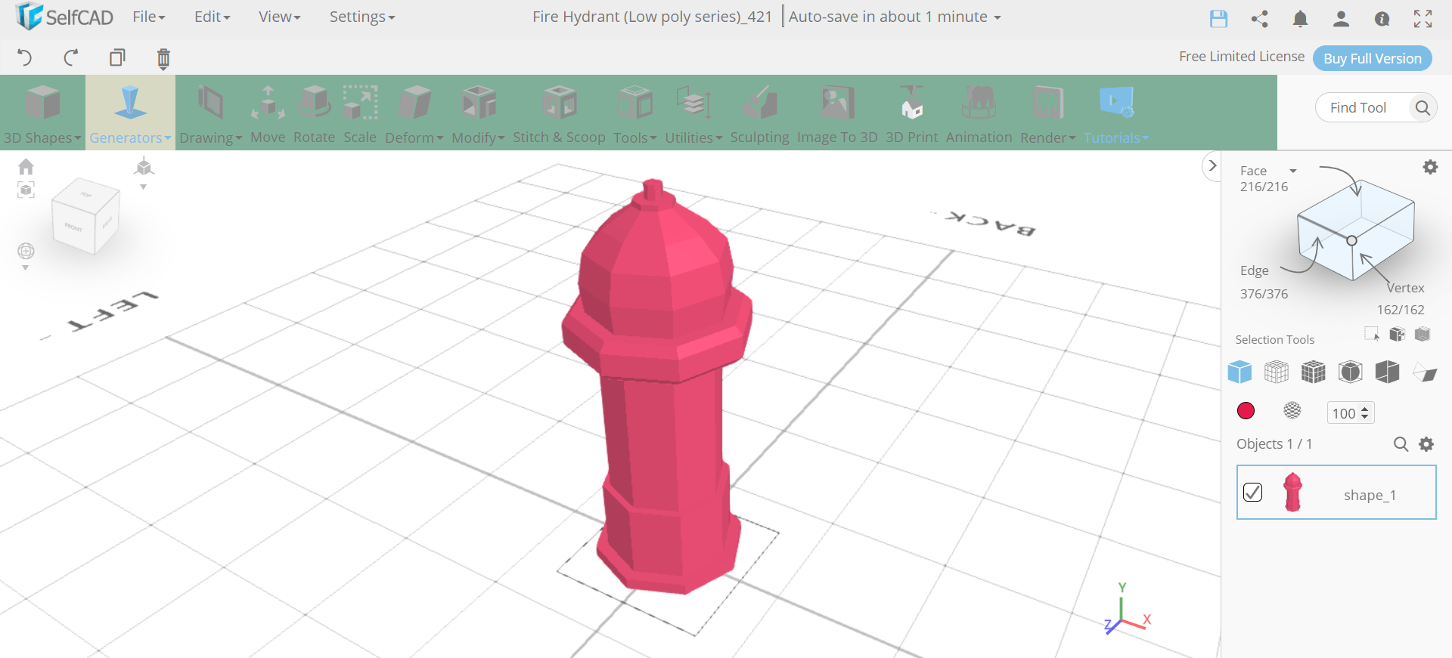The image size is (1452, 658).
Task: Select the Rotate tool
Action: point(314,113)
